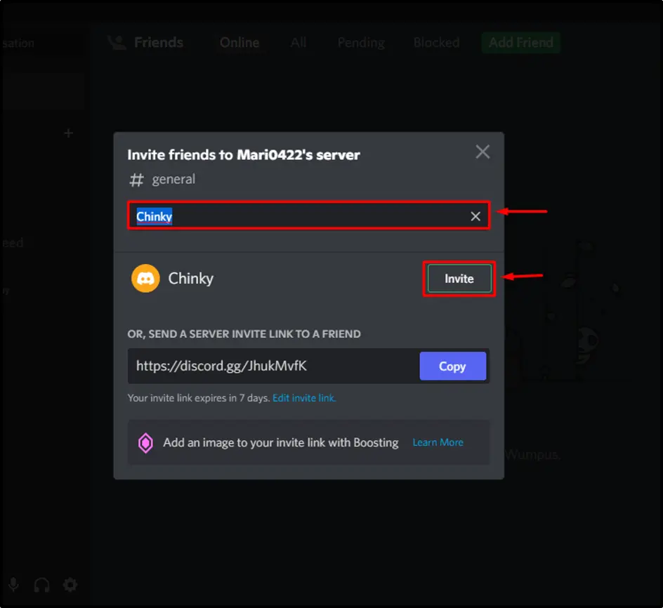Click the friend search input field
This screenshot has width=663, height=608.
308,216
